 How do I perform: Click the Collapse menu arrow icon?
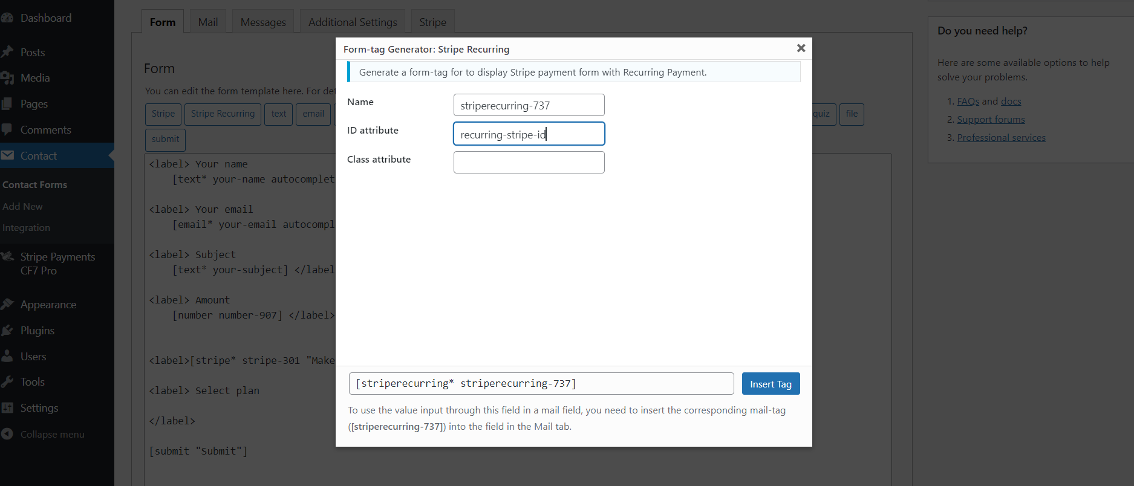click(7, 434)
